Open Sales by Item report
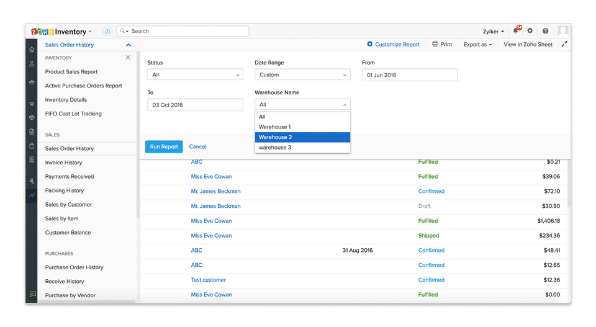The image size is (596, 327). point(62,219)
